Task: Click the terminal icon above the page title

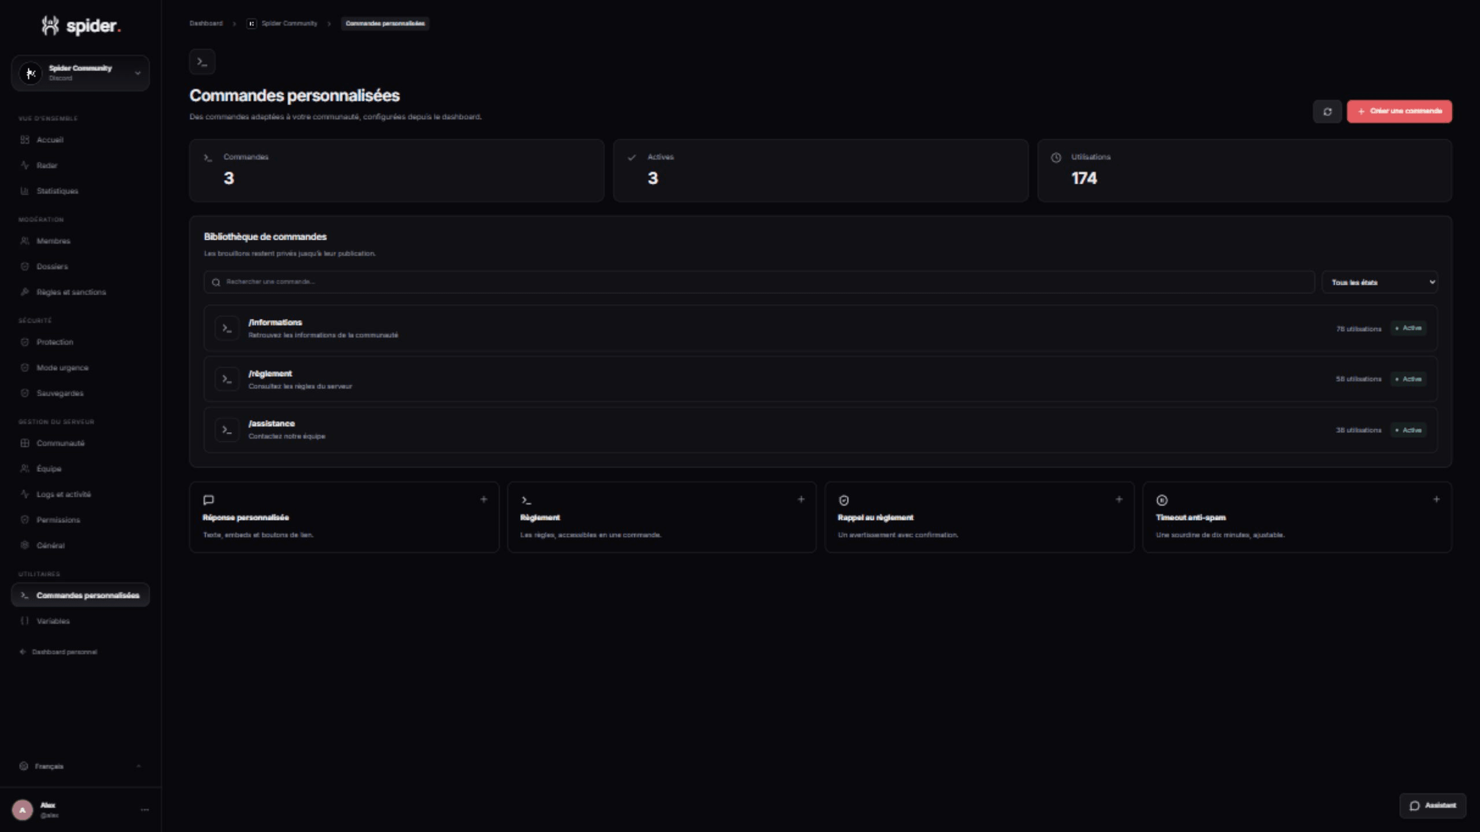Action: pyautogui.click(x=202, y=62)
